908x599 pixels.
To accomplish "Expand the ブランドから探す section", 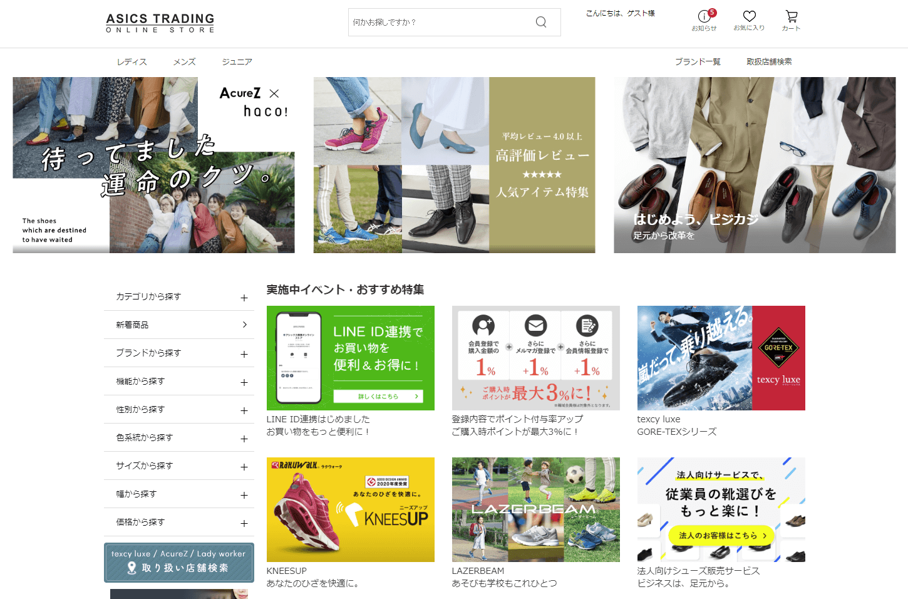I will click(x=244, y=354).
